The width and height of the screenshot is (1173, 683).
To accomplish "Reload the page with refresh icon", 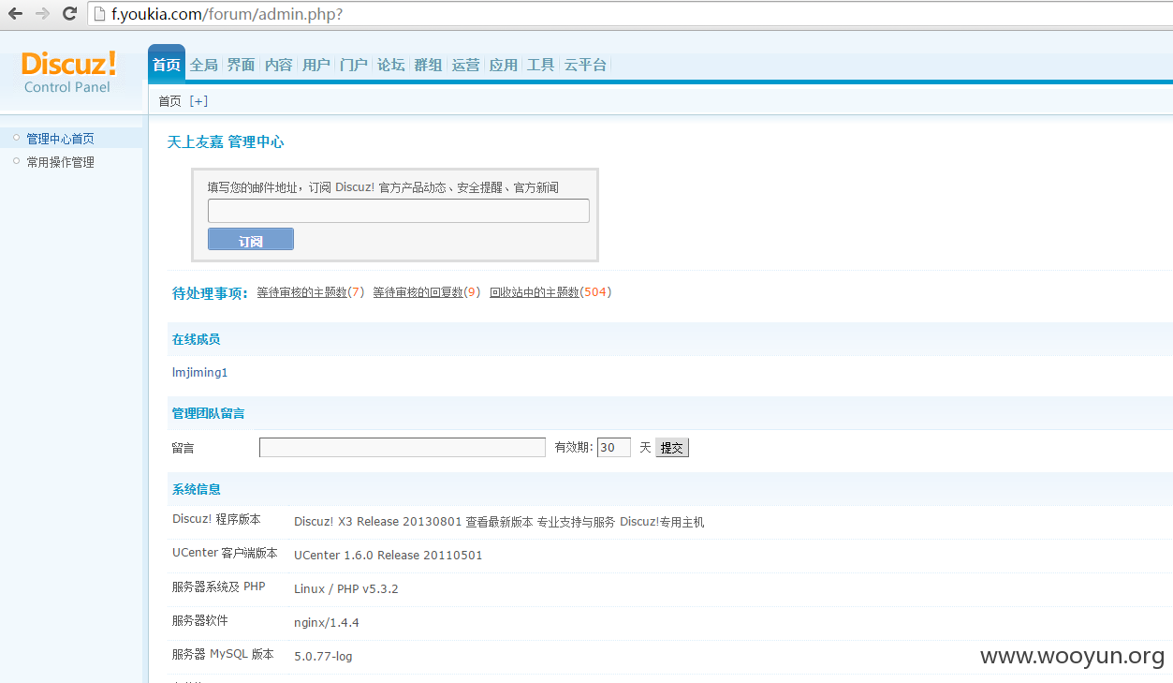I will 69,14.
